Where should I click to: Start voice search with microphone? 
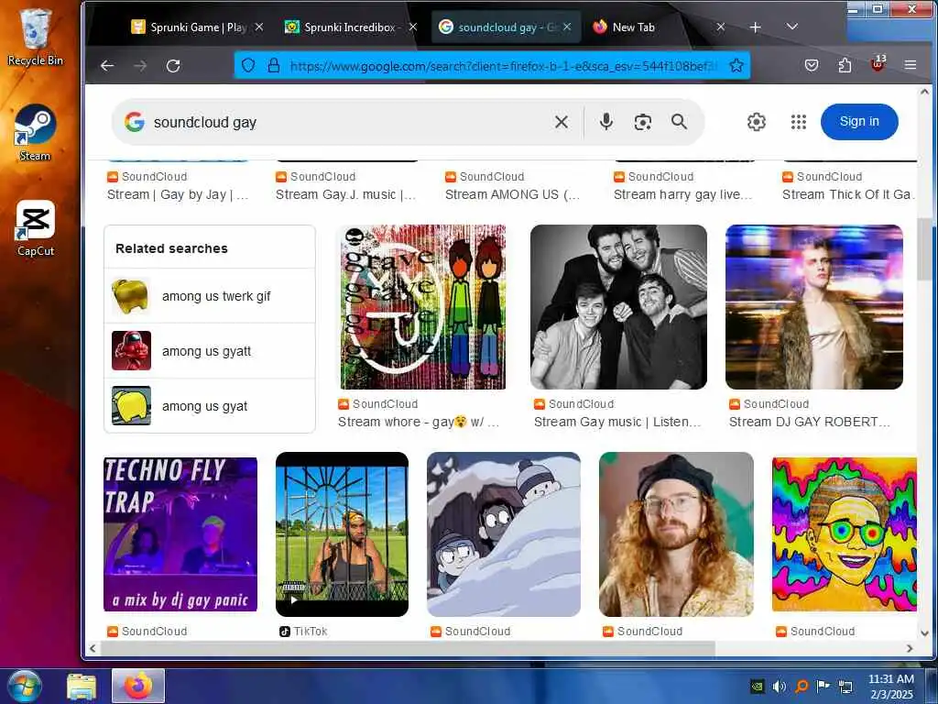tap(606, 122)
